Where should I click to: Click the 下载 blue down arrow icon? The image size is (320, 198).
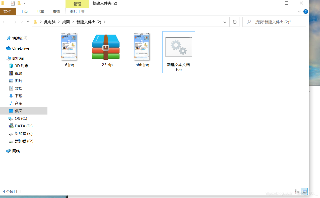click(11, 96)
